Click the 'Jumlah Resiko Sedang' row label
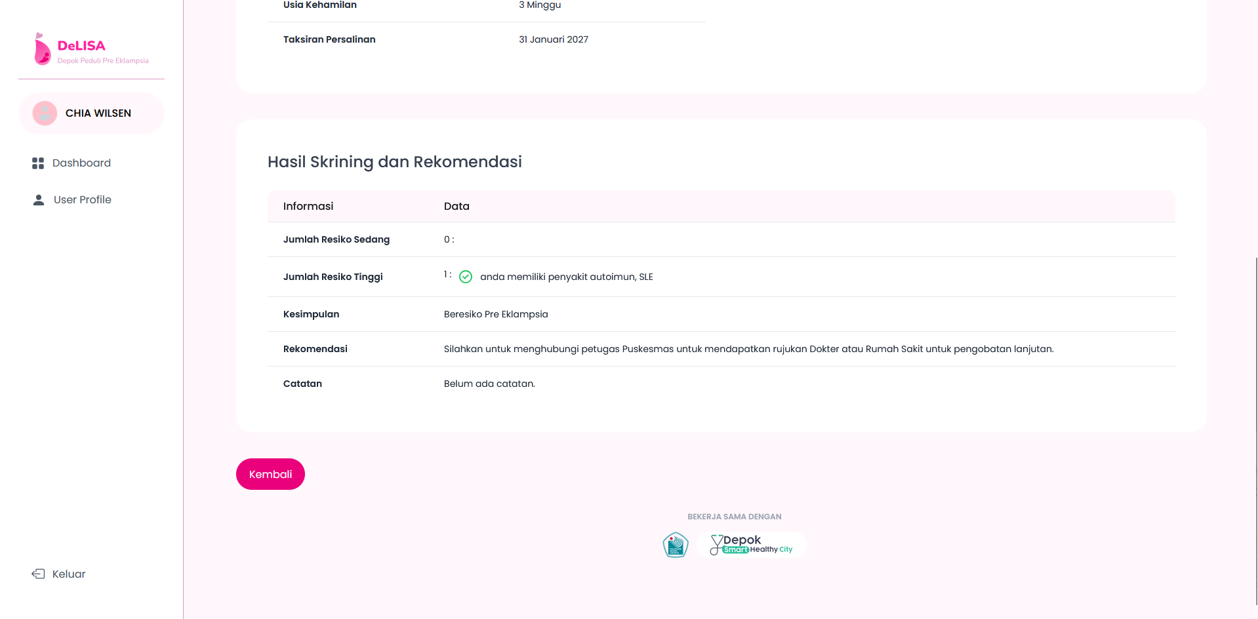Viewport: 1258px width, 619px height. (336, 239)
